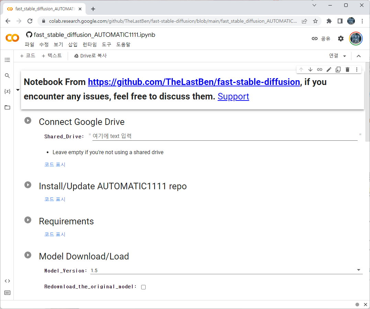The height and width of the screenshot is (309, 370).
Task: Select the fast_stable_diffusion browser tab
Action: (44, 9)
